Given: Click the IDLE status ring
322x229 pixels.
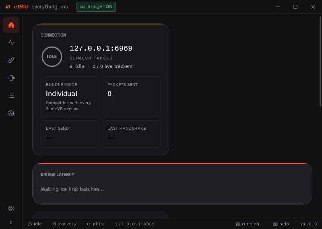Looking at the screenshot, I should click(52, 57).
